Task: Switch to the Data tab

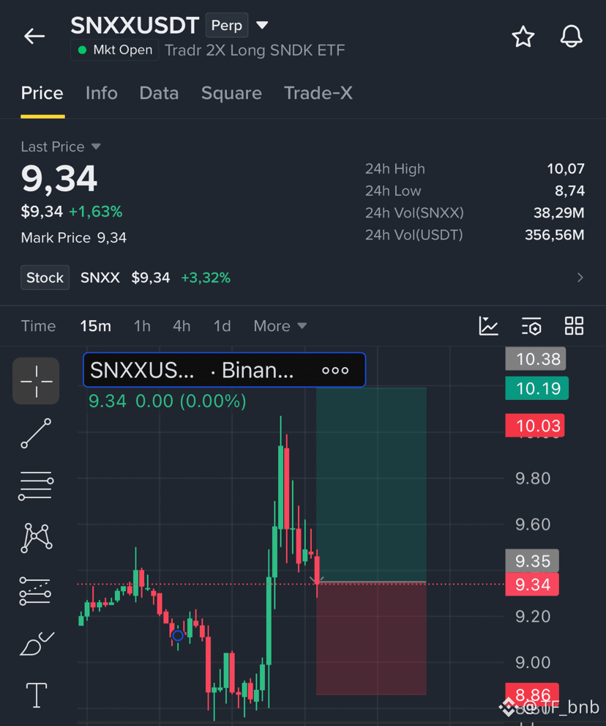Action: point(159,93)
